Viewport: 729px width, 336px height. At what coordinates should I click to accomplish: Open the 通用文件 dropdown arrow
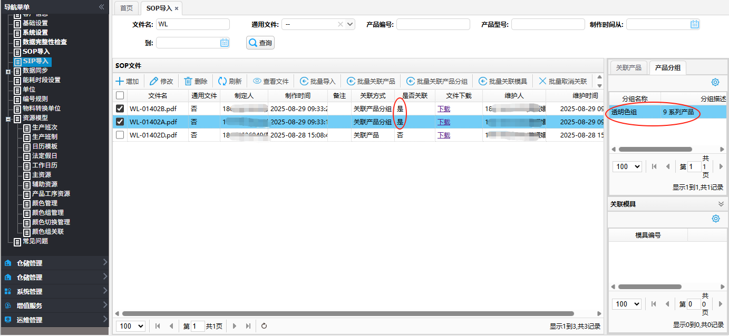351,24
